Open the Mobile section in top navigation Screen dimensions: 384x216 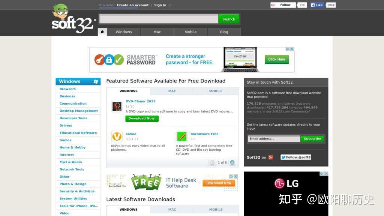[190, 32]
